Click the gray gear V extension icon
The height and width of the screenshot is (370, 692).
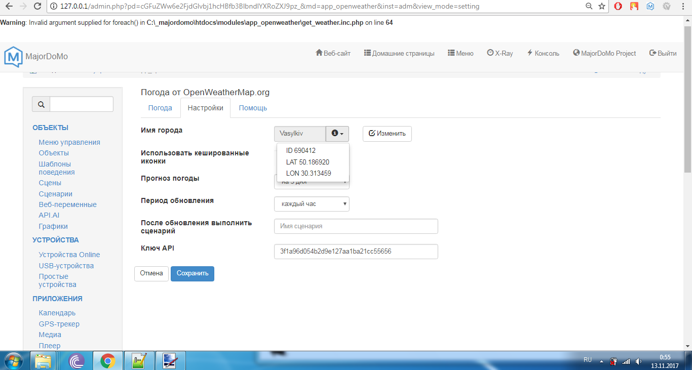pos(667,7)
